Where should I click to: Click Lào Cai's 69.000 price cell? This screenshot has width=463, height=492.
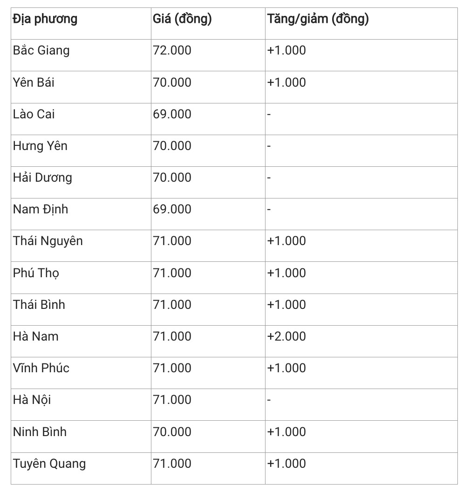pyautogui.click(x=172, y=114)
